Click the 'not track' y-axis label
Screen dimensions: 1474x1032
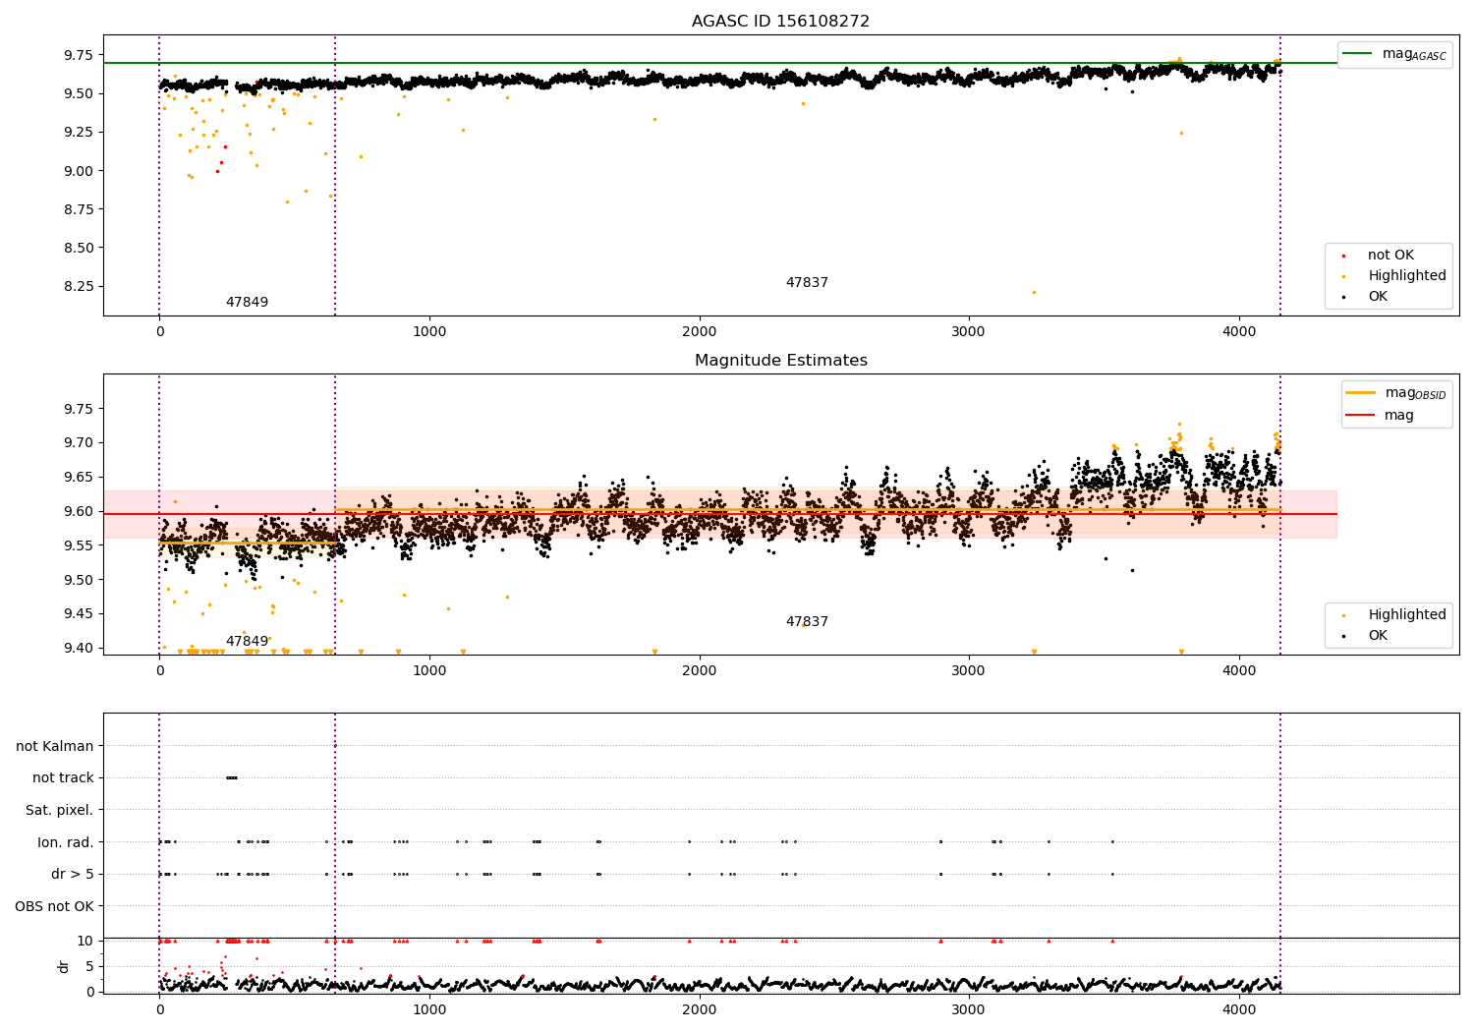[63, 777]
